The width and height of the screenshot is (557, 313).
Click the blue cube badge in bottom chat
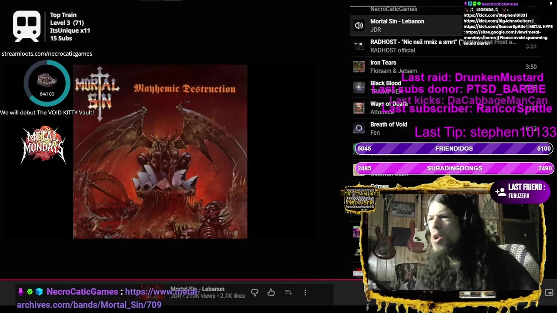pos(39,292)
